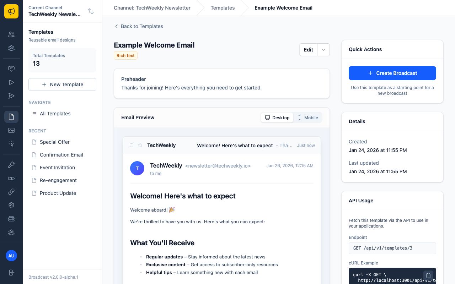The width and height of the screenshot is (455, 284).
Task: Open the click tracking cursor icon
Action: click(x=11, y=144)
